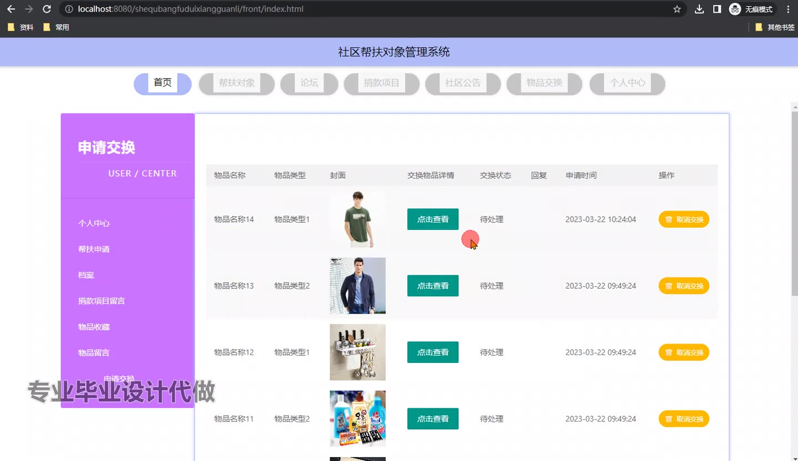The width and height of the screenshot is (798, 461).
Task: Select 捐款项目留言 in the sidebar
Action: (101, 301)
